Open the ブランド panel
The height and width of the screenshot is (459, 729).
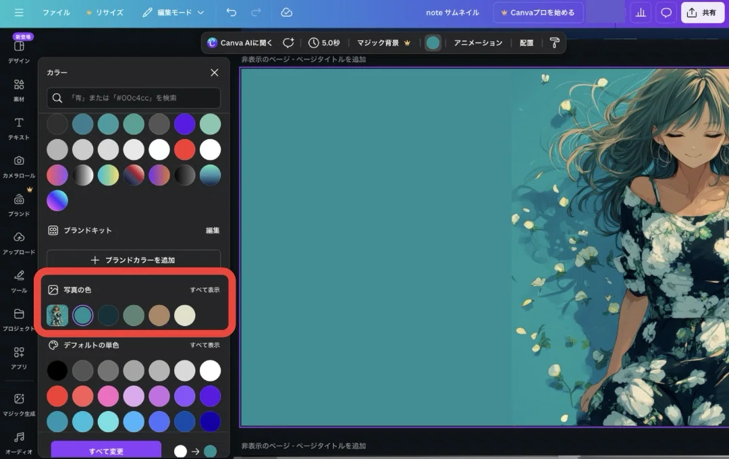coord(19,205)
